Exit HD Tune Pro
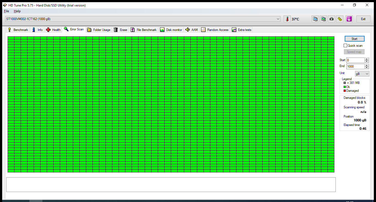The height and width of the screenshot is (202, 376). coord(363,19)
